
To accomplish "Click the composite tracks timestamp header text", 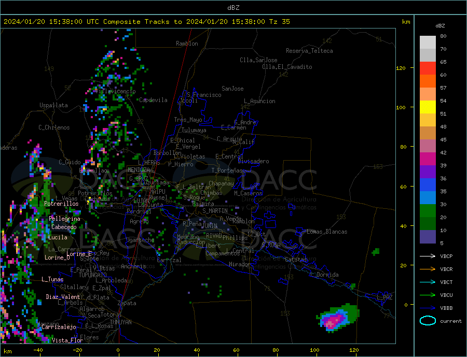I will pyautogui.click(x=146, y=22).
